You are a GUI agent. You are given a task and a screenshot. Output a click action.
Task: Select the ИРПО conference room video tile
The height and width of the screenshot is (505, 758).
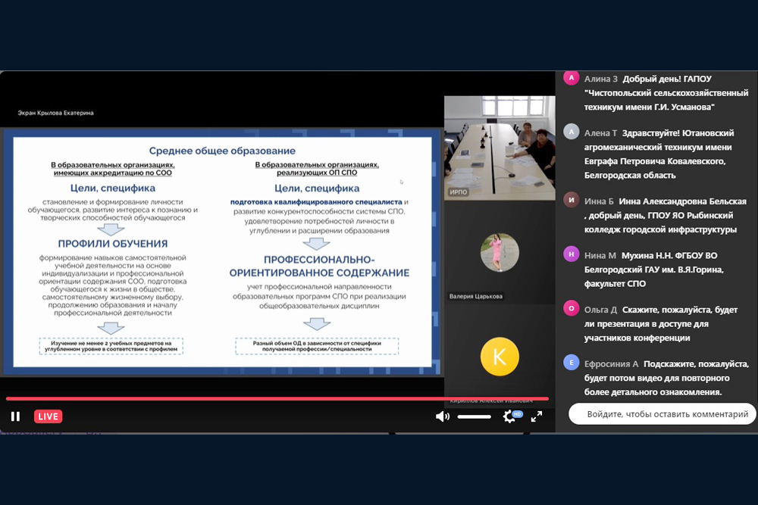[x=499, y=147]
